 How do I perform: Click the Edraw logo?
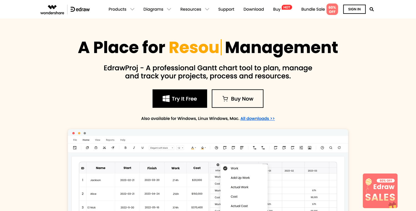(x=80, y=9)
